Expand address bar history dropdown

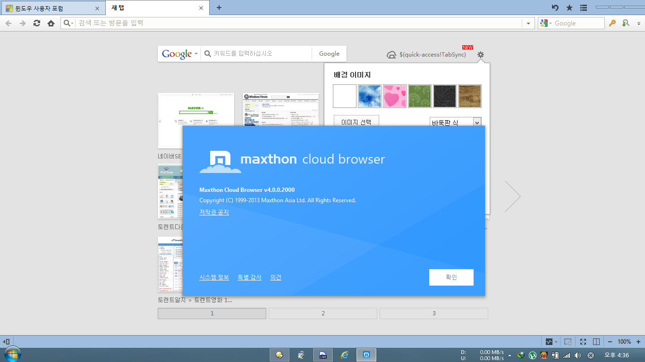point(528,23)
